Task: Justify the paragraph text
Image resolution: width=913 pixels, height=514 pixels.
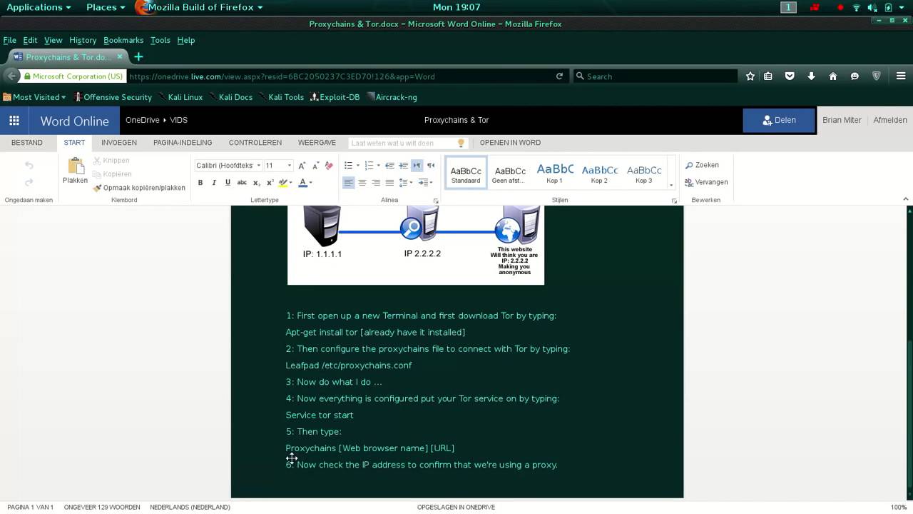Action: (389, 183)
